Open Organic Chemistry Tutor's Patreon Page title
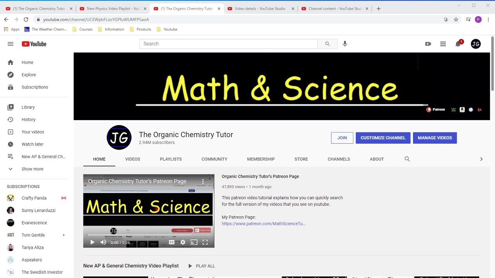 click(260, 176)
